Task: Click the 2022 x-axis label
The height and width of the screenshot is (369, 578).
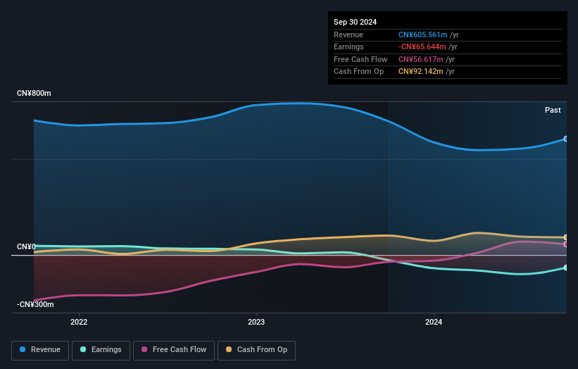Action: [x=79, y=322]
